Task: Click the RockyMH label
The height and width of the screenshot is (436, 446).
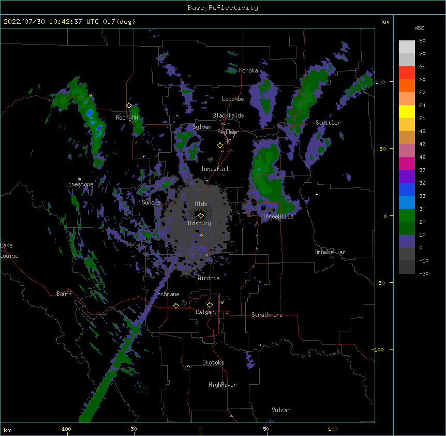Action: point(127,118)
